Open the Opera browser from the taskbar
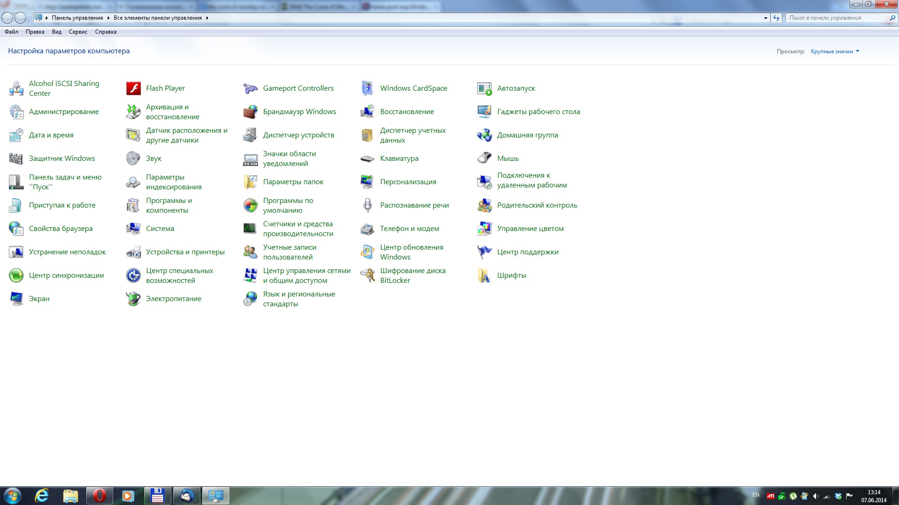The image size is (899, 505). click(99, 495)
